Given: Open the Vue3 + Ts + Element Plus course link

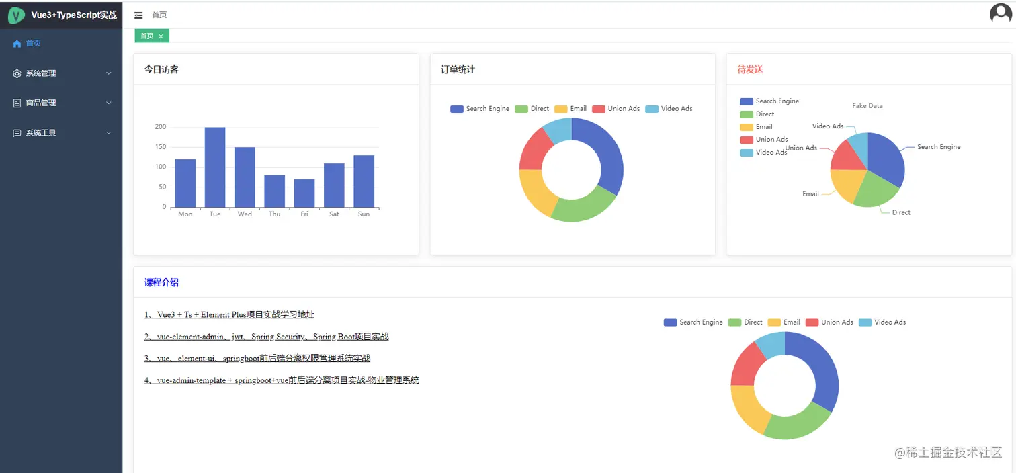Looking at the screenshot, I should (229, 314).
